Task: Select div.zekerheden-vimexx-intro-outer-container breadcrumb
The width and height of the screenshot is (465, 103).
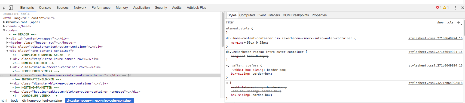Action: 99,101
